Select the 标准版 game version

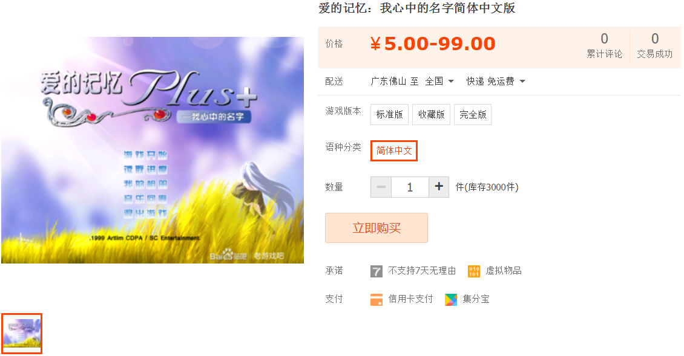pos(390,115)
